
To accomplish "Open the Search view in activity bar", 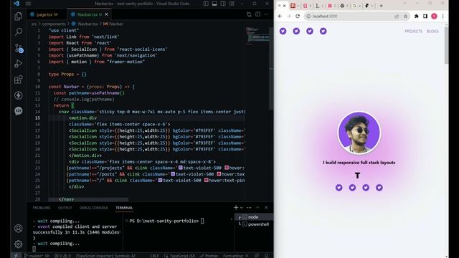I will [x=18, y=32].
